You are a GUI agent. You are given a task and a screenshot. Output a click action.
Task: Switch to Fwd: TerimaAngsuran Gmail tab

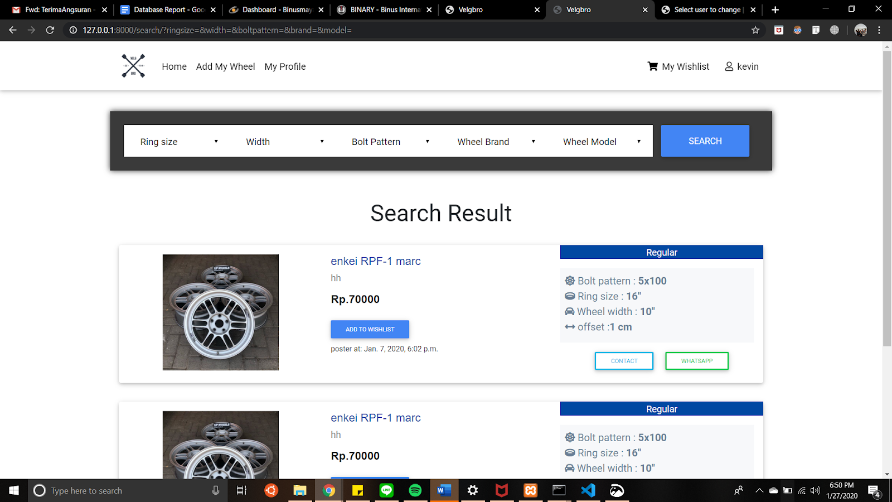point(59,9)
